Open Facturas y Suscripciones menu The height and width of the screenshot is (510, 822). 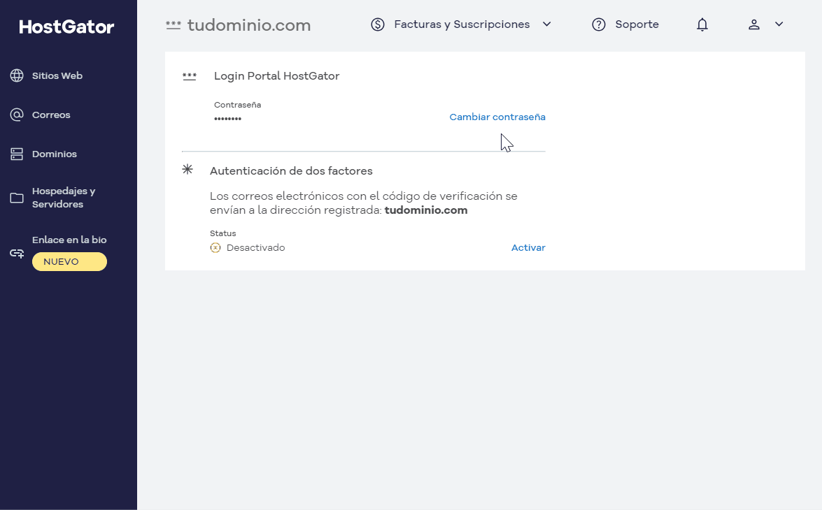[462, 24]
